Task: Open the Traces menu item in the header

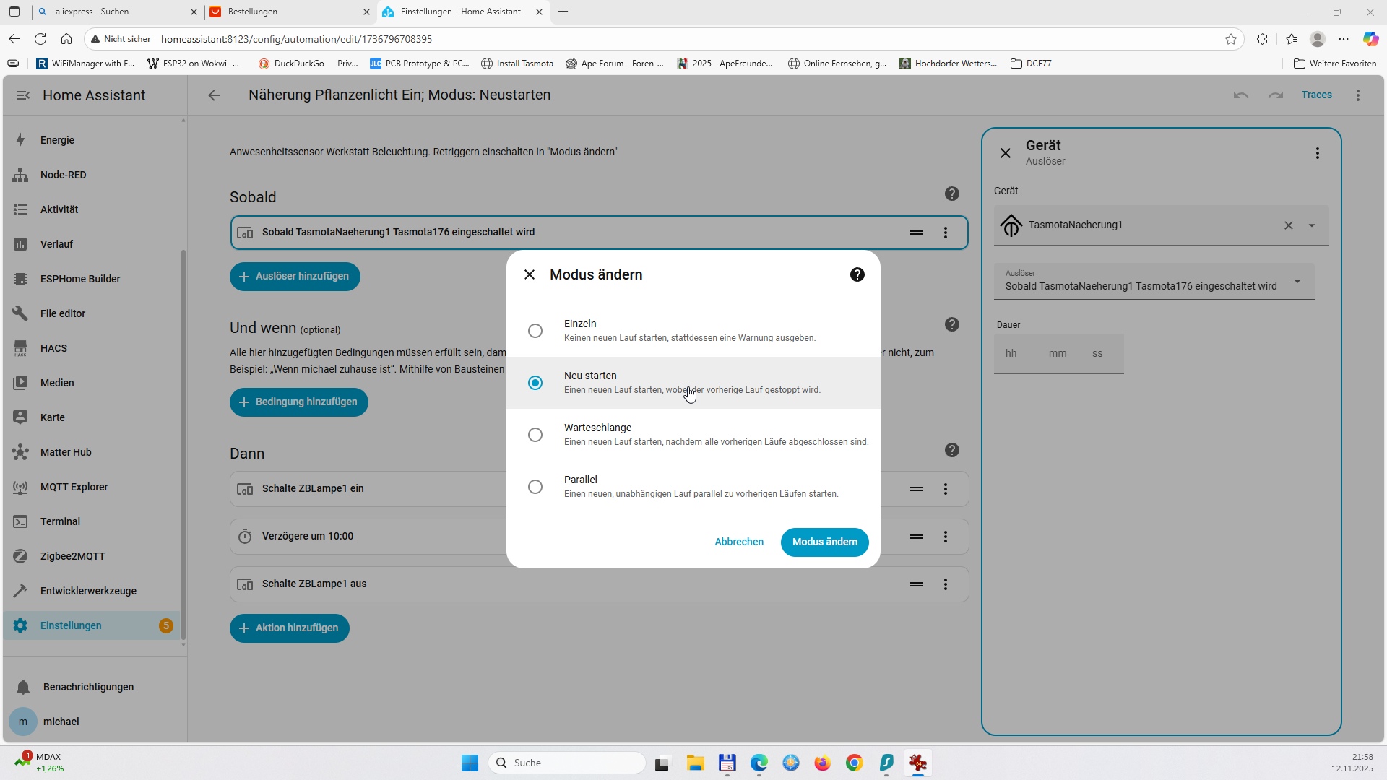Action: pyautogui.click(x=1316, y=95)
